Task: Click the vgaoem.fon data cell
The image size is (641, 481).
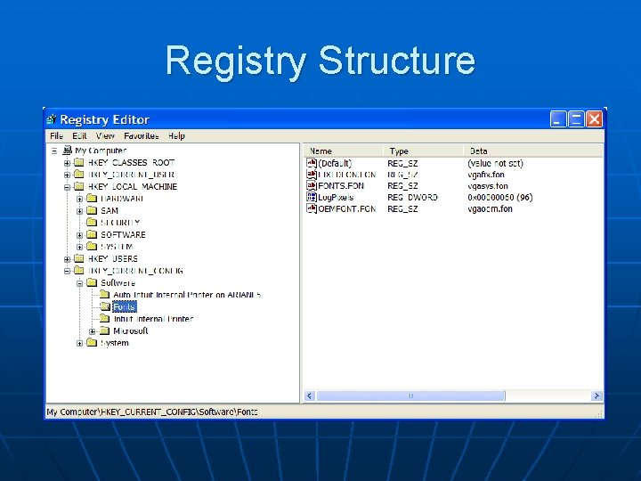Action: (490, 208)
